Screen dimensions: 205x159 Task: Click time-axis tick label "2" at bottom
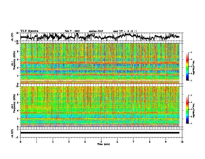pos(53,142)
